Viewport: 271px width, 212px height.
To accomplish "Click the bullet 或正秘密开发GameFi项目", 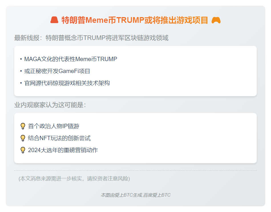I will [x=57, y=71].
